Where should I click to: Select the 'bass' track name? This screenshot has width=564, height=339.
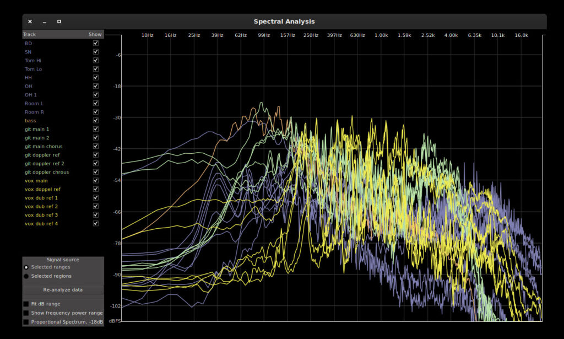[x=30, y=121]
